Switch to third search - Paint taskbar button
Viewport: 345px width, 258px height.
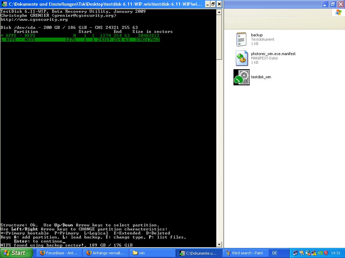pos(246,253)
